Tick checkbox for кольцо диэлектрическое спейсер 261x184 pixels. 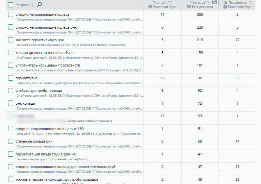[11, 53]
